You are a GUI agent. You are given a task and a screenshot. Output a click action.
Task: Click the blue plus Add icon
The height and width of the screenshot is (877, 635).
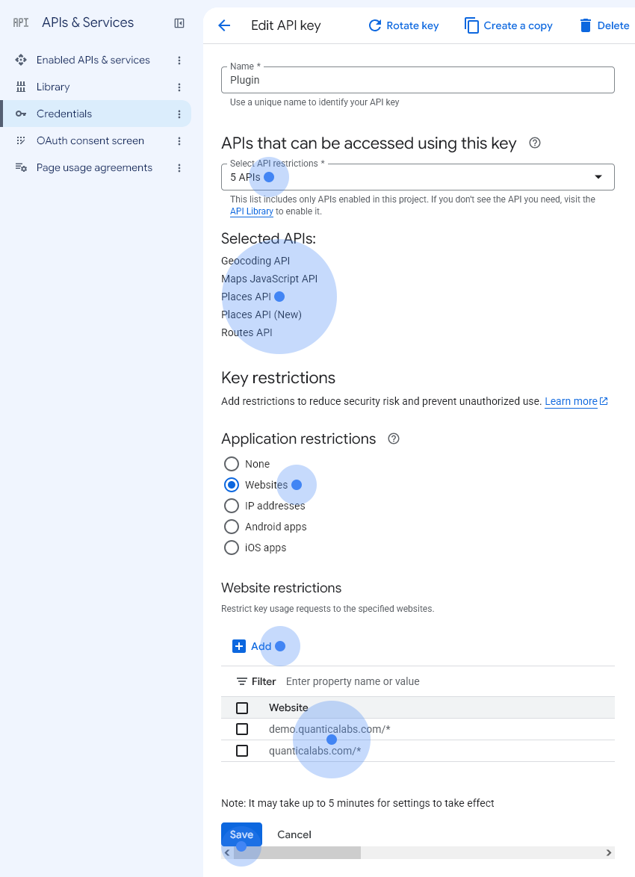(239, 647)
